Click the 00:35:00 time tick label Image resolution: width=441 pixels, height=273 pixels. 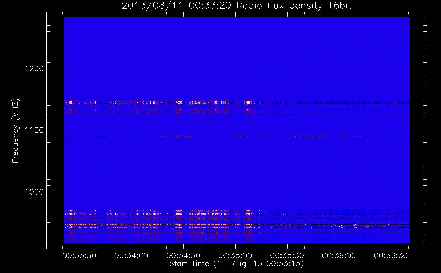[x=235, y=256]
